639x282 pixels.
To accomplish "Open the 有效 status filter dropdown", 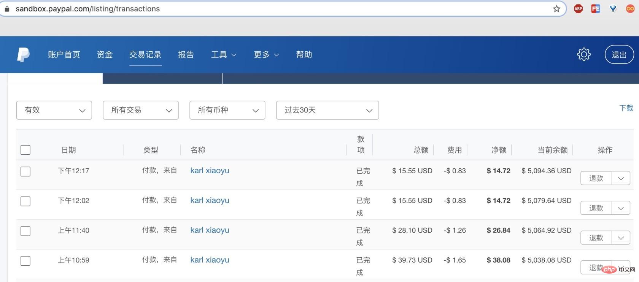I will point(54,110).
